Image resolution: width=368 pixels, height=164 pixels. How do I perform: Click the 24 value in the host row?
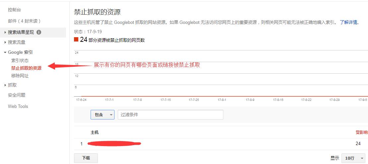tap(358, 143)
